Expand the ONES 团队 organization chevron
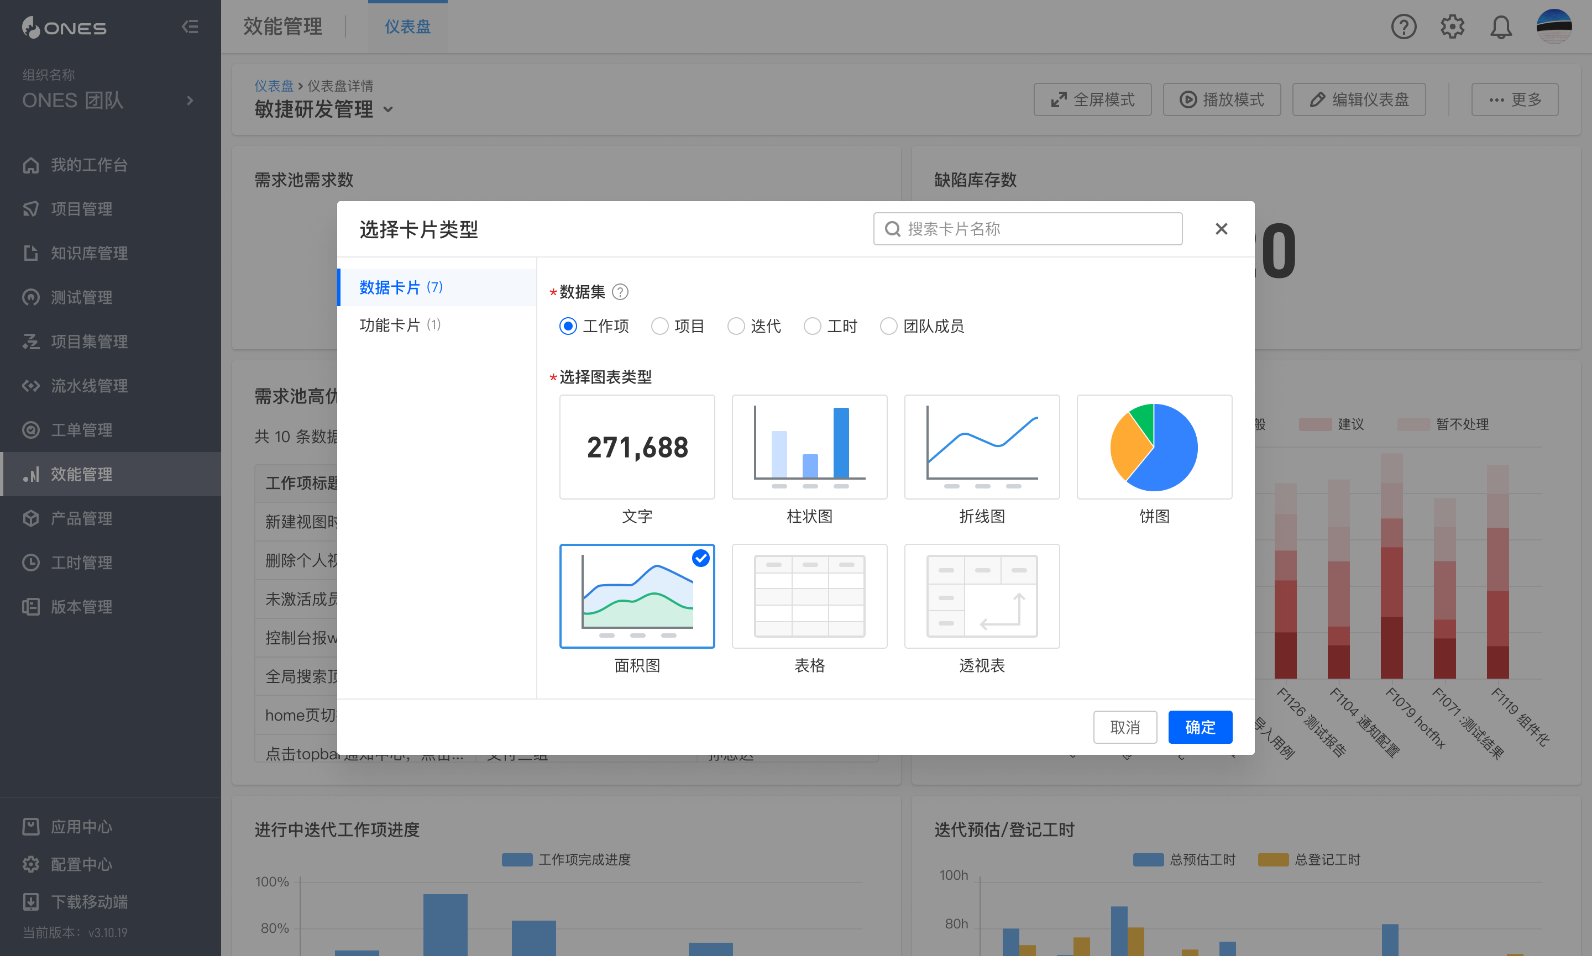The height and width of the screenshot is (956, 1592). click(190, 101)
